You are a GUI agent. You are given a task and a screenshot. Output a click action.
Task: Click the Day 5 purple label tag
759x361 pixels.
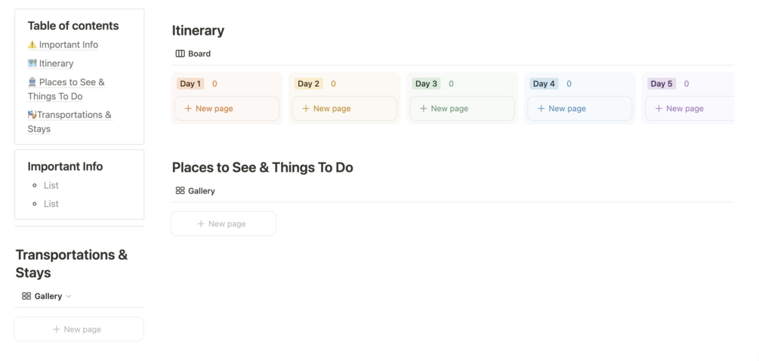(661, 84)
